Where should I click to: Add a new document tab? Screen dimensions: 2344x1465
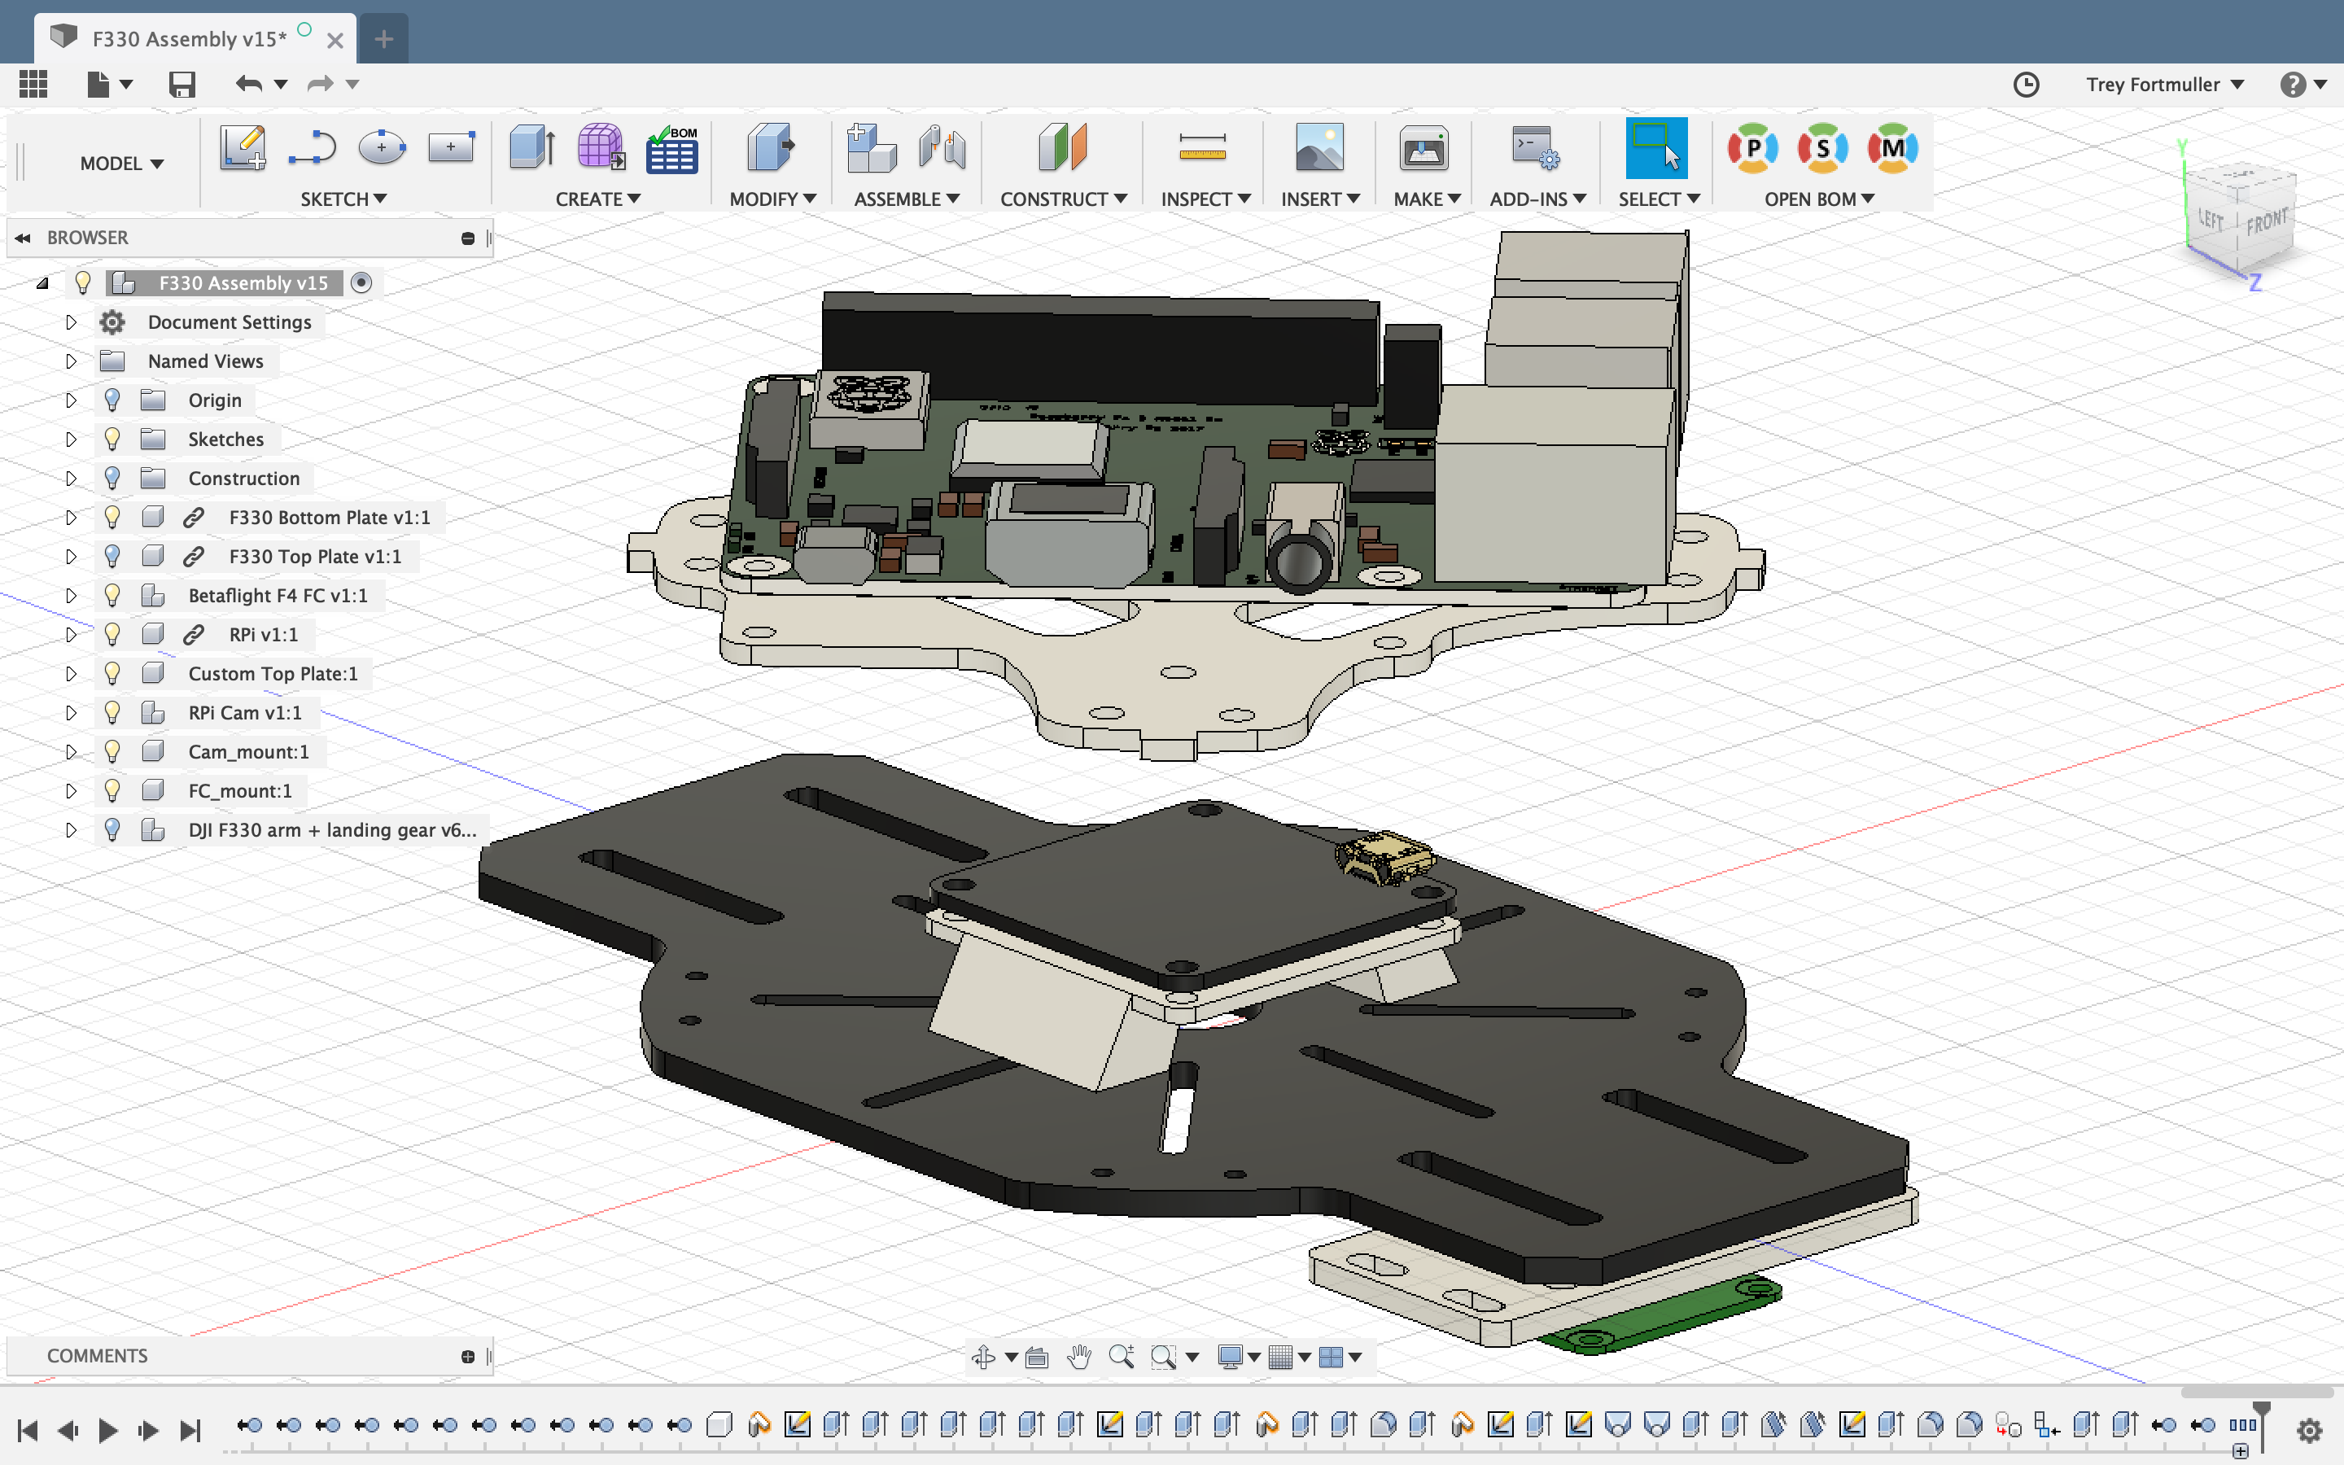point(383,39)
